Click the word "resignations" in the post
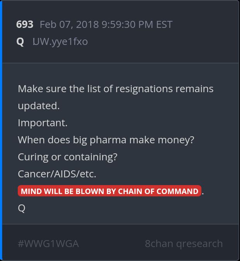Screen dimensions: 240x261 click(x=149, y=89)
